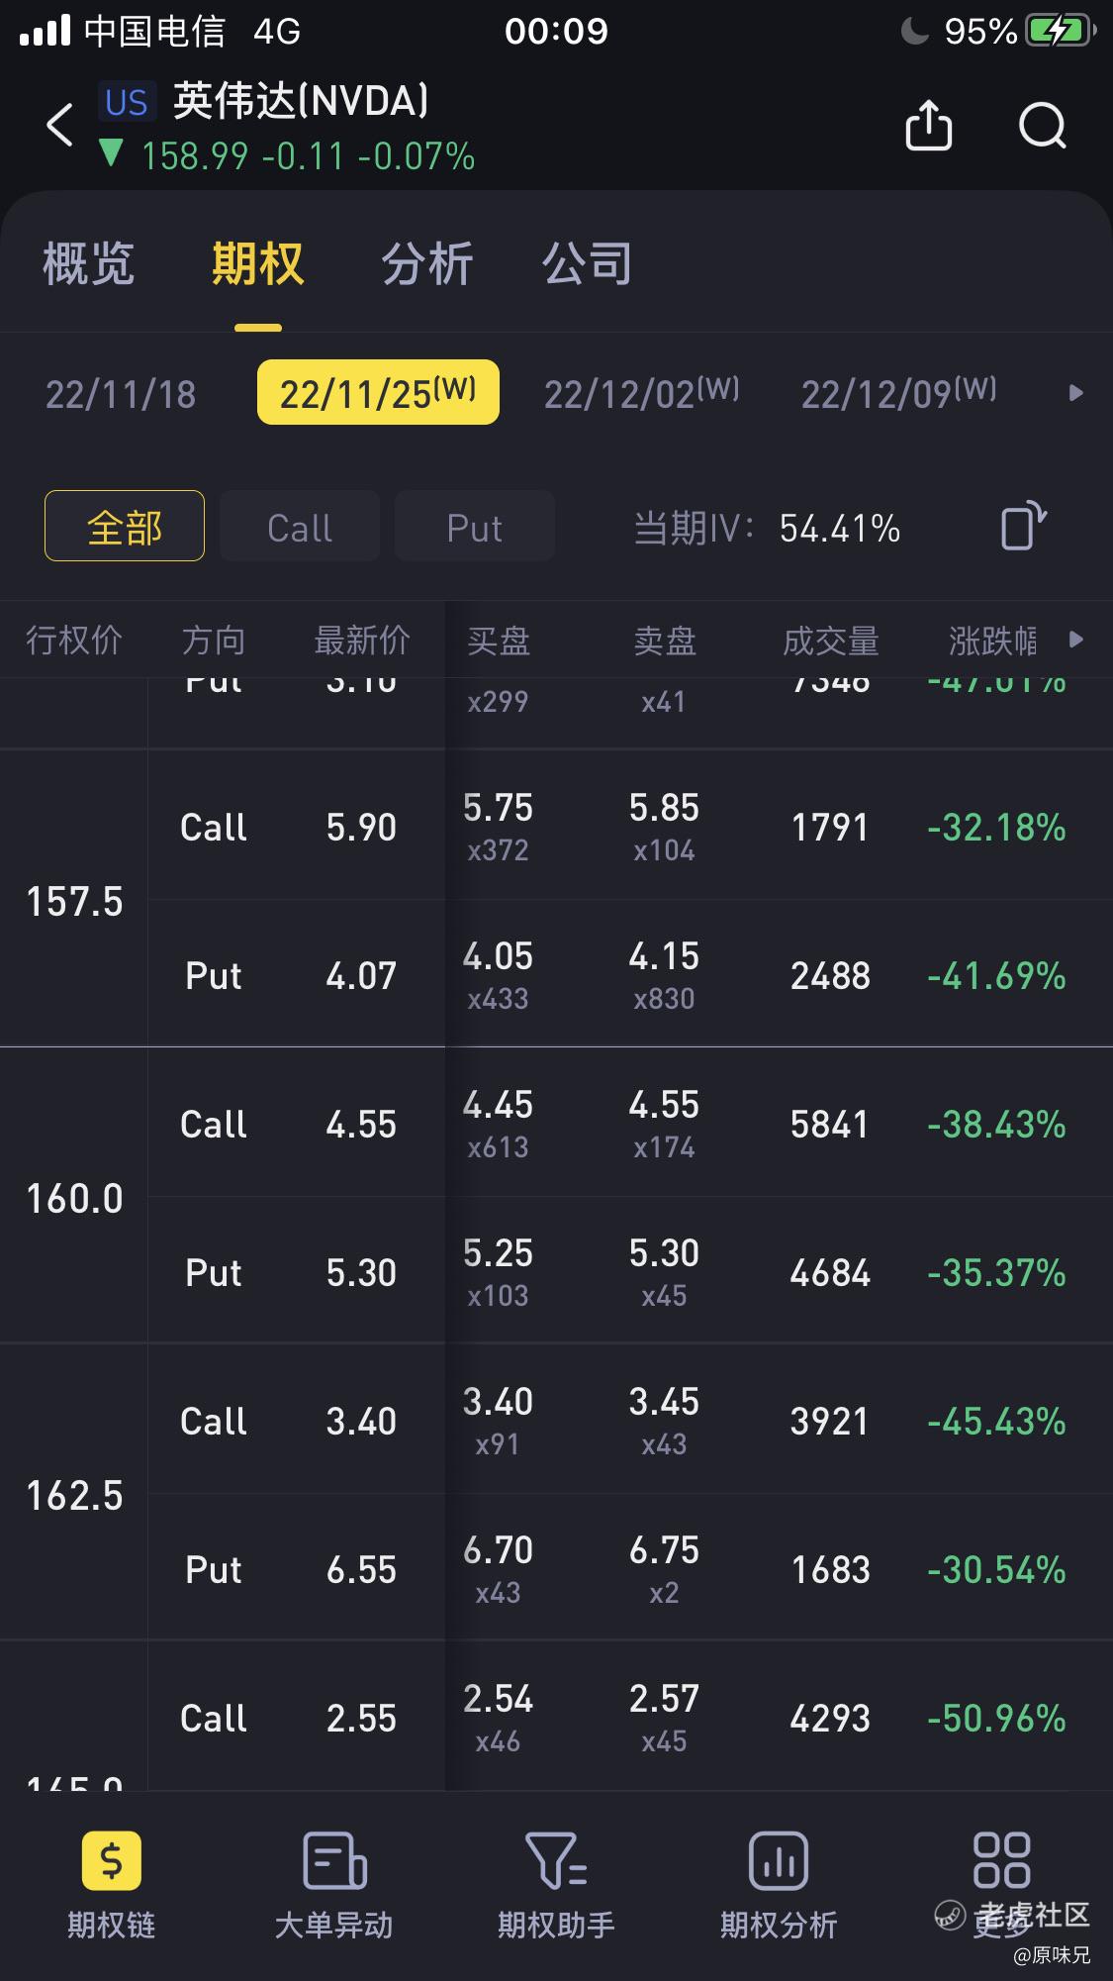
Task: Select the 全部 filter toggle
Action: coord(125,526)
